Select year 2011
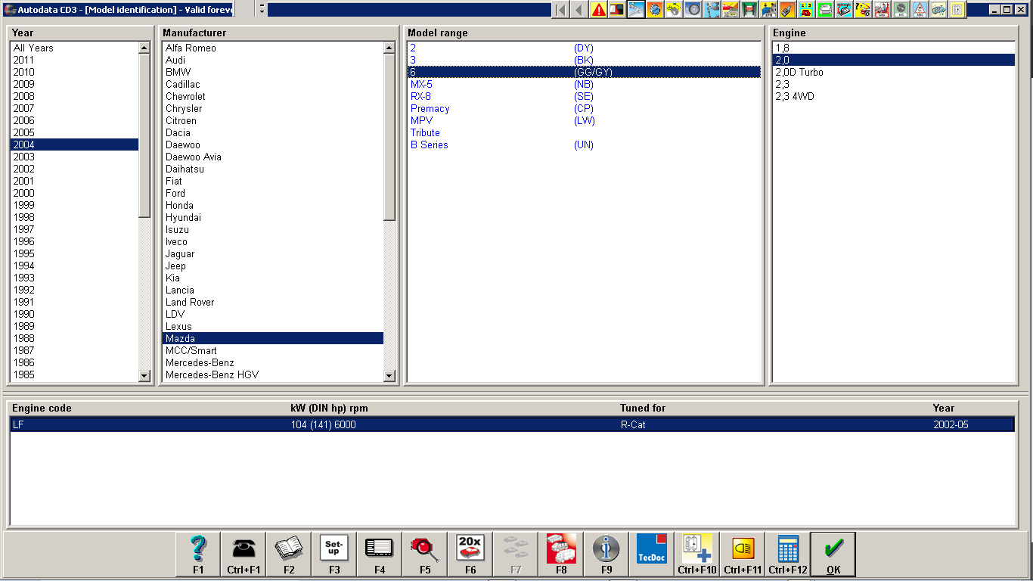 [x=74, y=60]
